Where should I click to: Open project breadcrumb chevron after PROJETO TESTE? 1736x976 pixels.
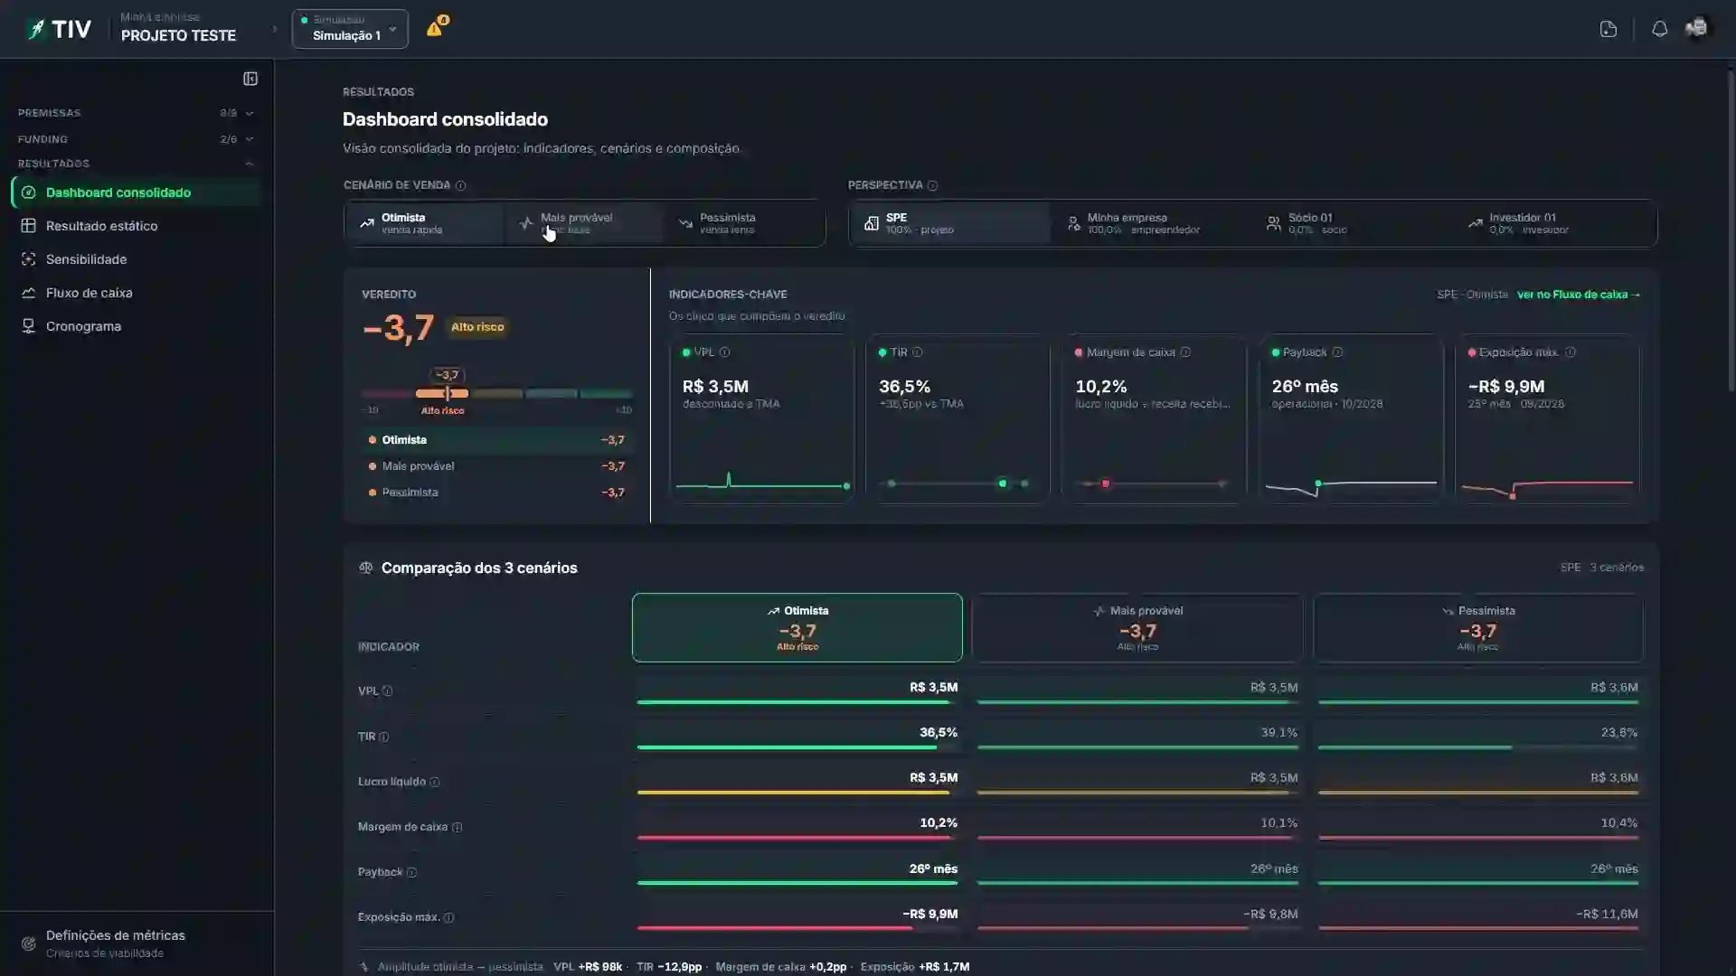pyautogui.click(x=275, y=29)
